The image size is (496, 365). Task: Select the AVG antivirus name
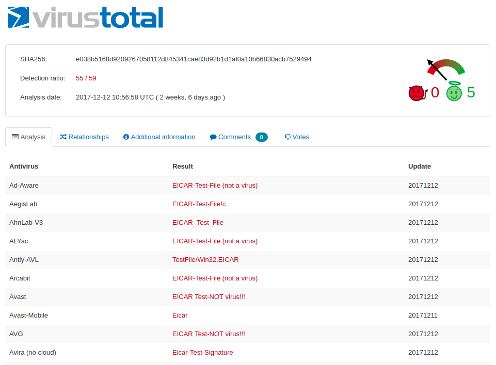click(x=16, y=334)
